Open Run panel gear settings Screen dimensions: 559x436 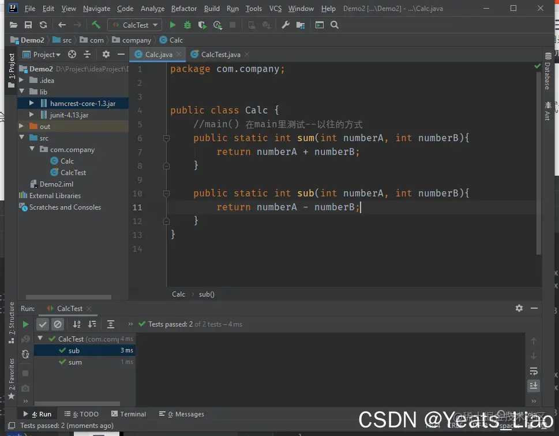519,308
